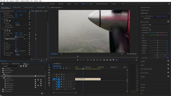Image resolution: width=171 pixels, height=96 pixels.
Task: Open the Full playback resolution dropdown
Action: click(123, 54)
